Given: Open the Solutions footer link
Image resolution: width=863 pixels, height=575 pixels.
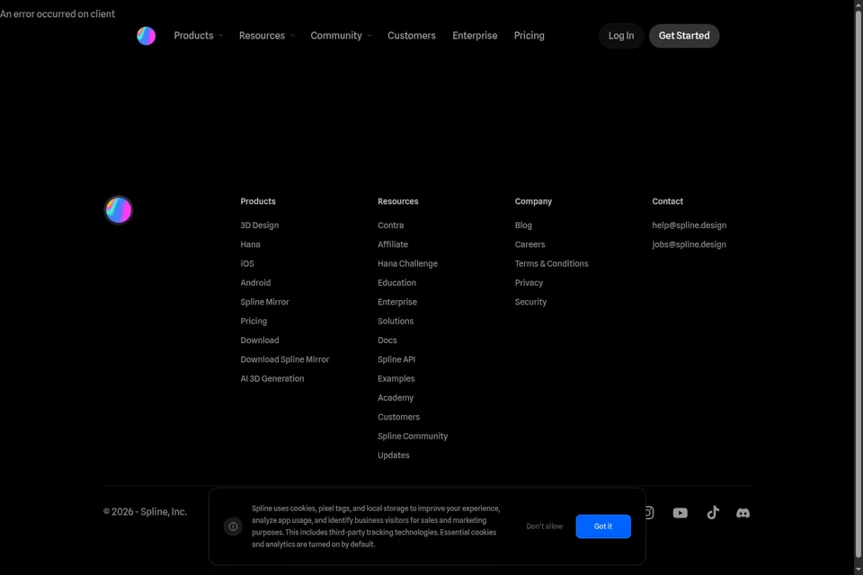Looking at the screenshot, I should coord(396,322).
